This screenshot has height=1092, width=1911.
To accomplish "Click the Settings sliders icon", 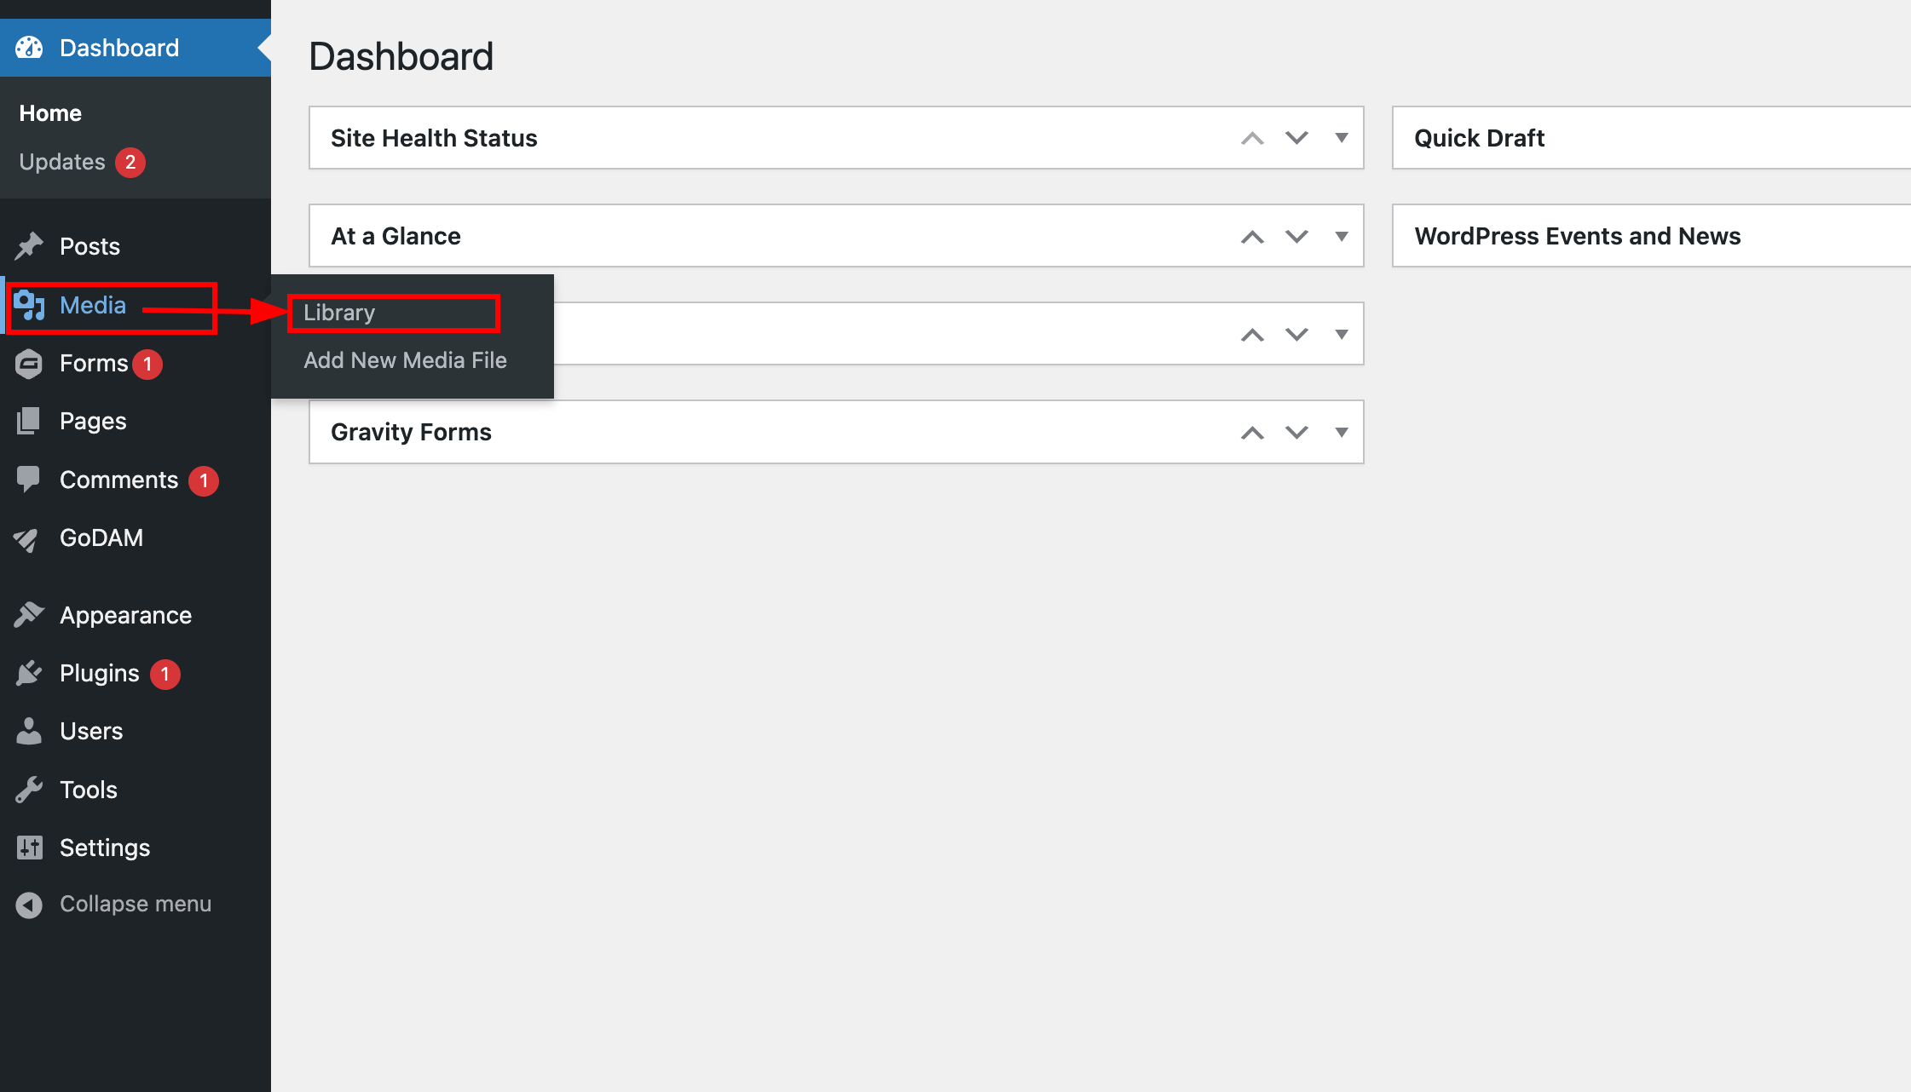I will 29,848.
